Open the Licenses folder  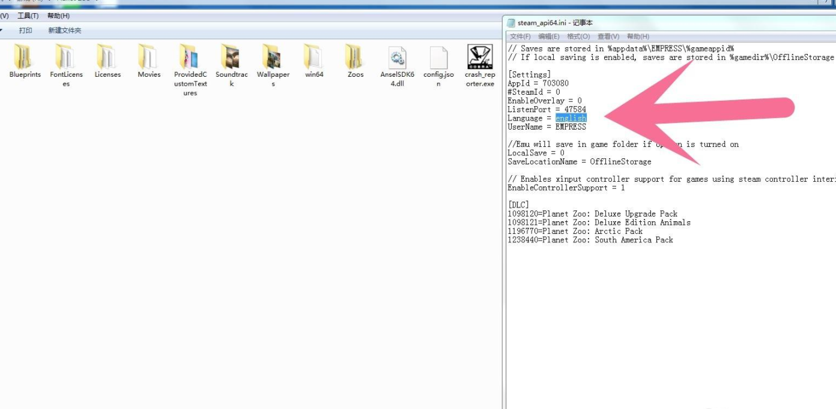click(x=108, y=62)
